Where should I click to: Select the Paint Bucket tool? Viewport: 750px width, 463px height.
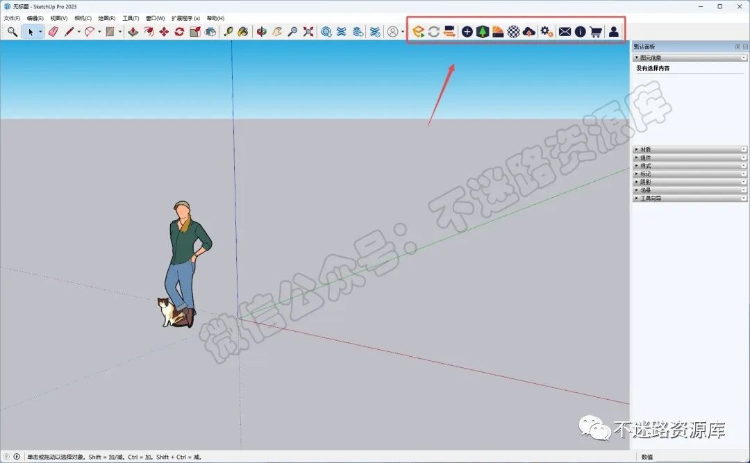(x=244, y=31)
